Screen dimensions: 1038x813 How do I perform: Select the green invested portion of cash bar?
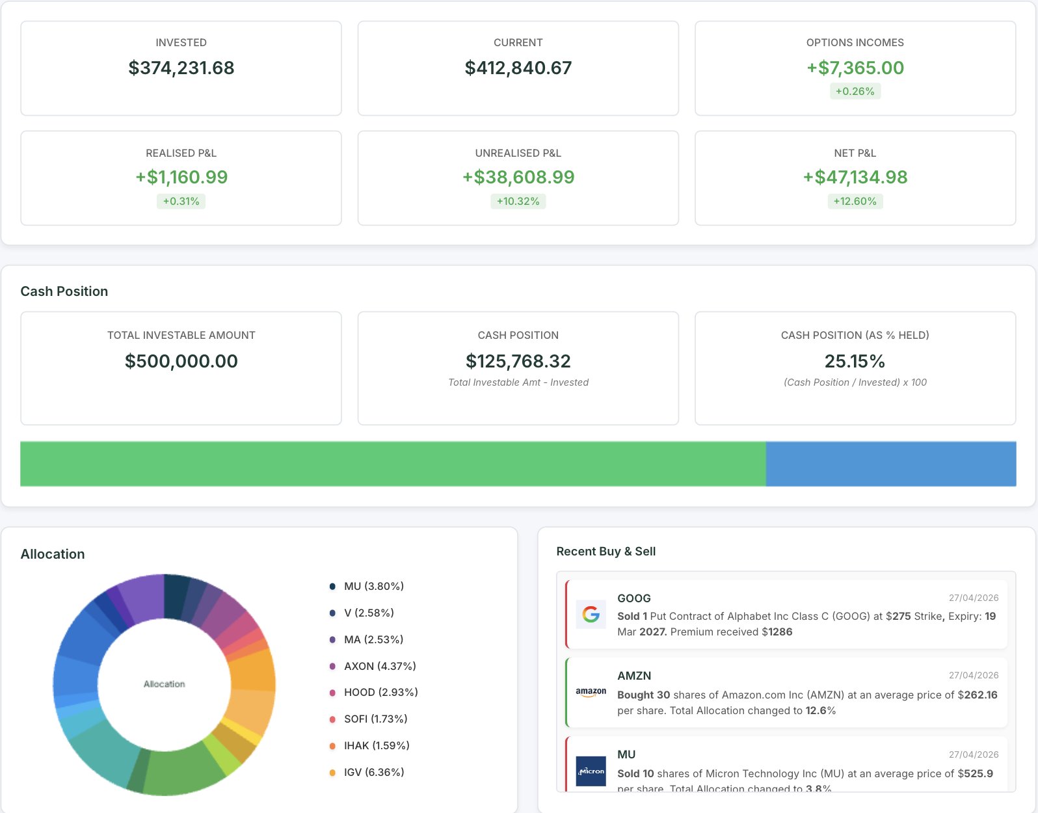click(x=393, y=464)
